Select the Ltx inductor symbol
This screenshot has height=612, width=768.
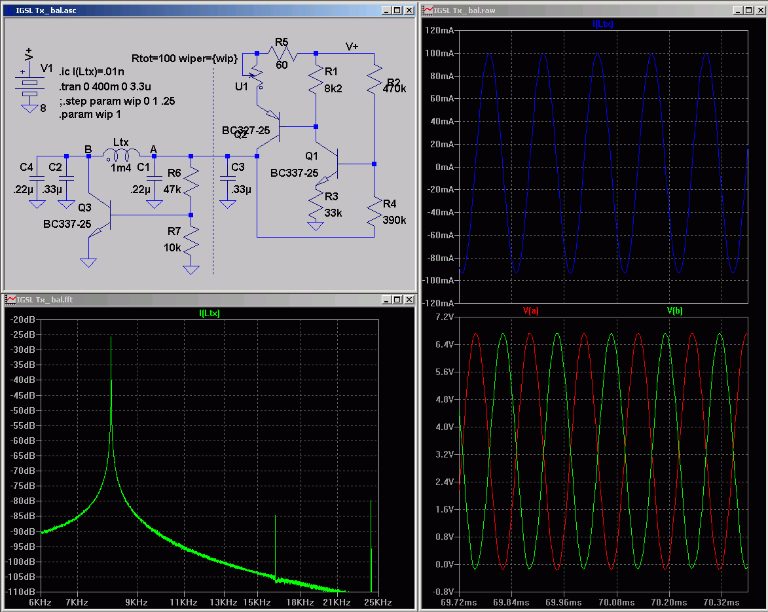pyautogui.click(x=122, y=155)
